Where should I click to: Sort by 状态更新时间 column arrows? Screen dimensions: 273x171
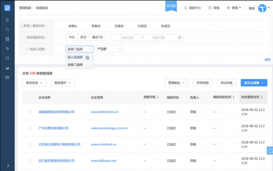click(x=261, y=97)
